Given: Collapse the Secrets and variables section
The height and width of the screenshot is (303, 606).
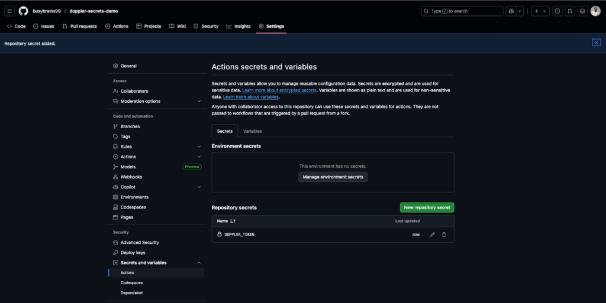Looking at the screenshot, I should pyautogui.click(x=199, y=263).
